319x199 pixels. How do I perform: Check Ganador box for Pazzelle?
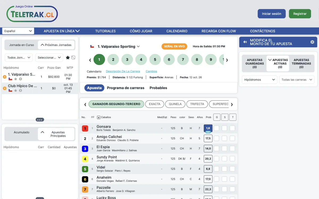217,189
